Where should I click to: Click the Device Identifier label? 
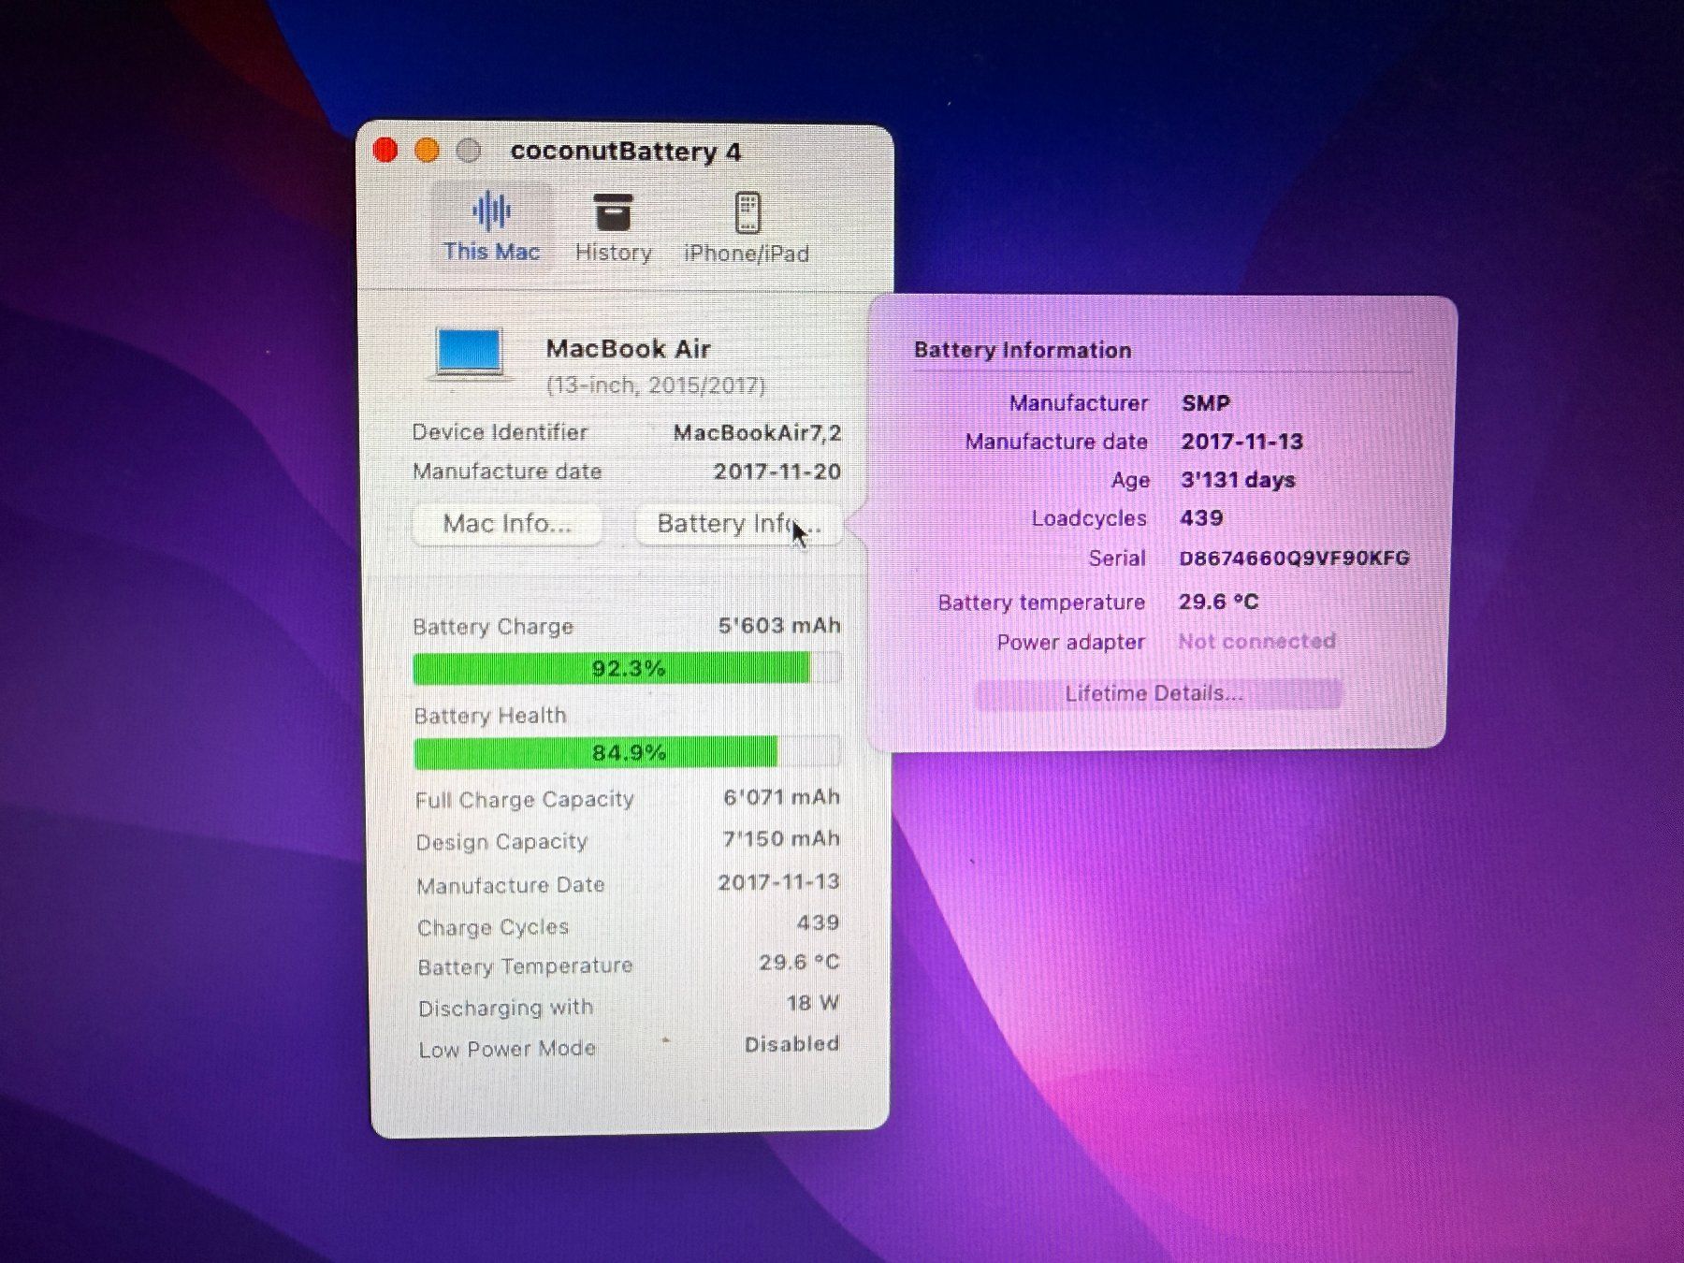500,432
